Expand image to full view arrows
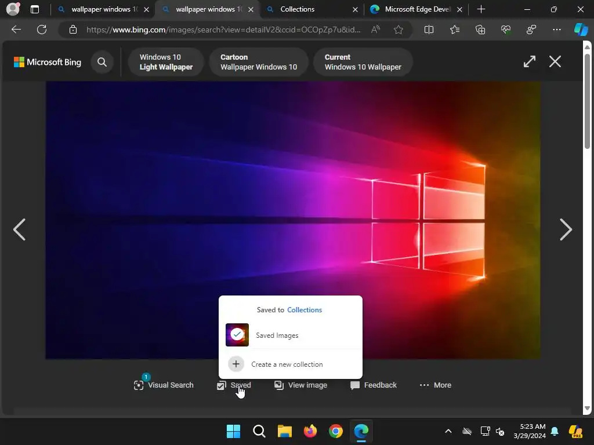 (529, 61)
